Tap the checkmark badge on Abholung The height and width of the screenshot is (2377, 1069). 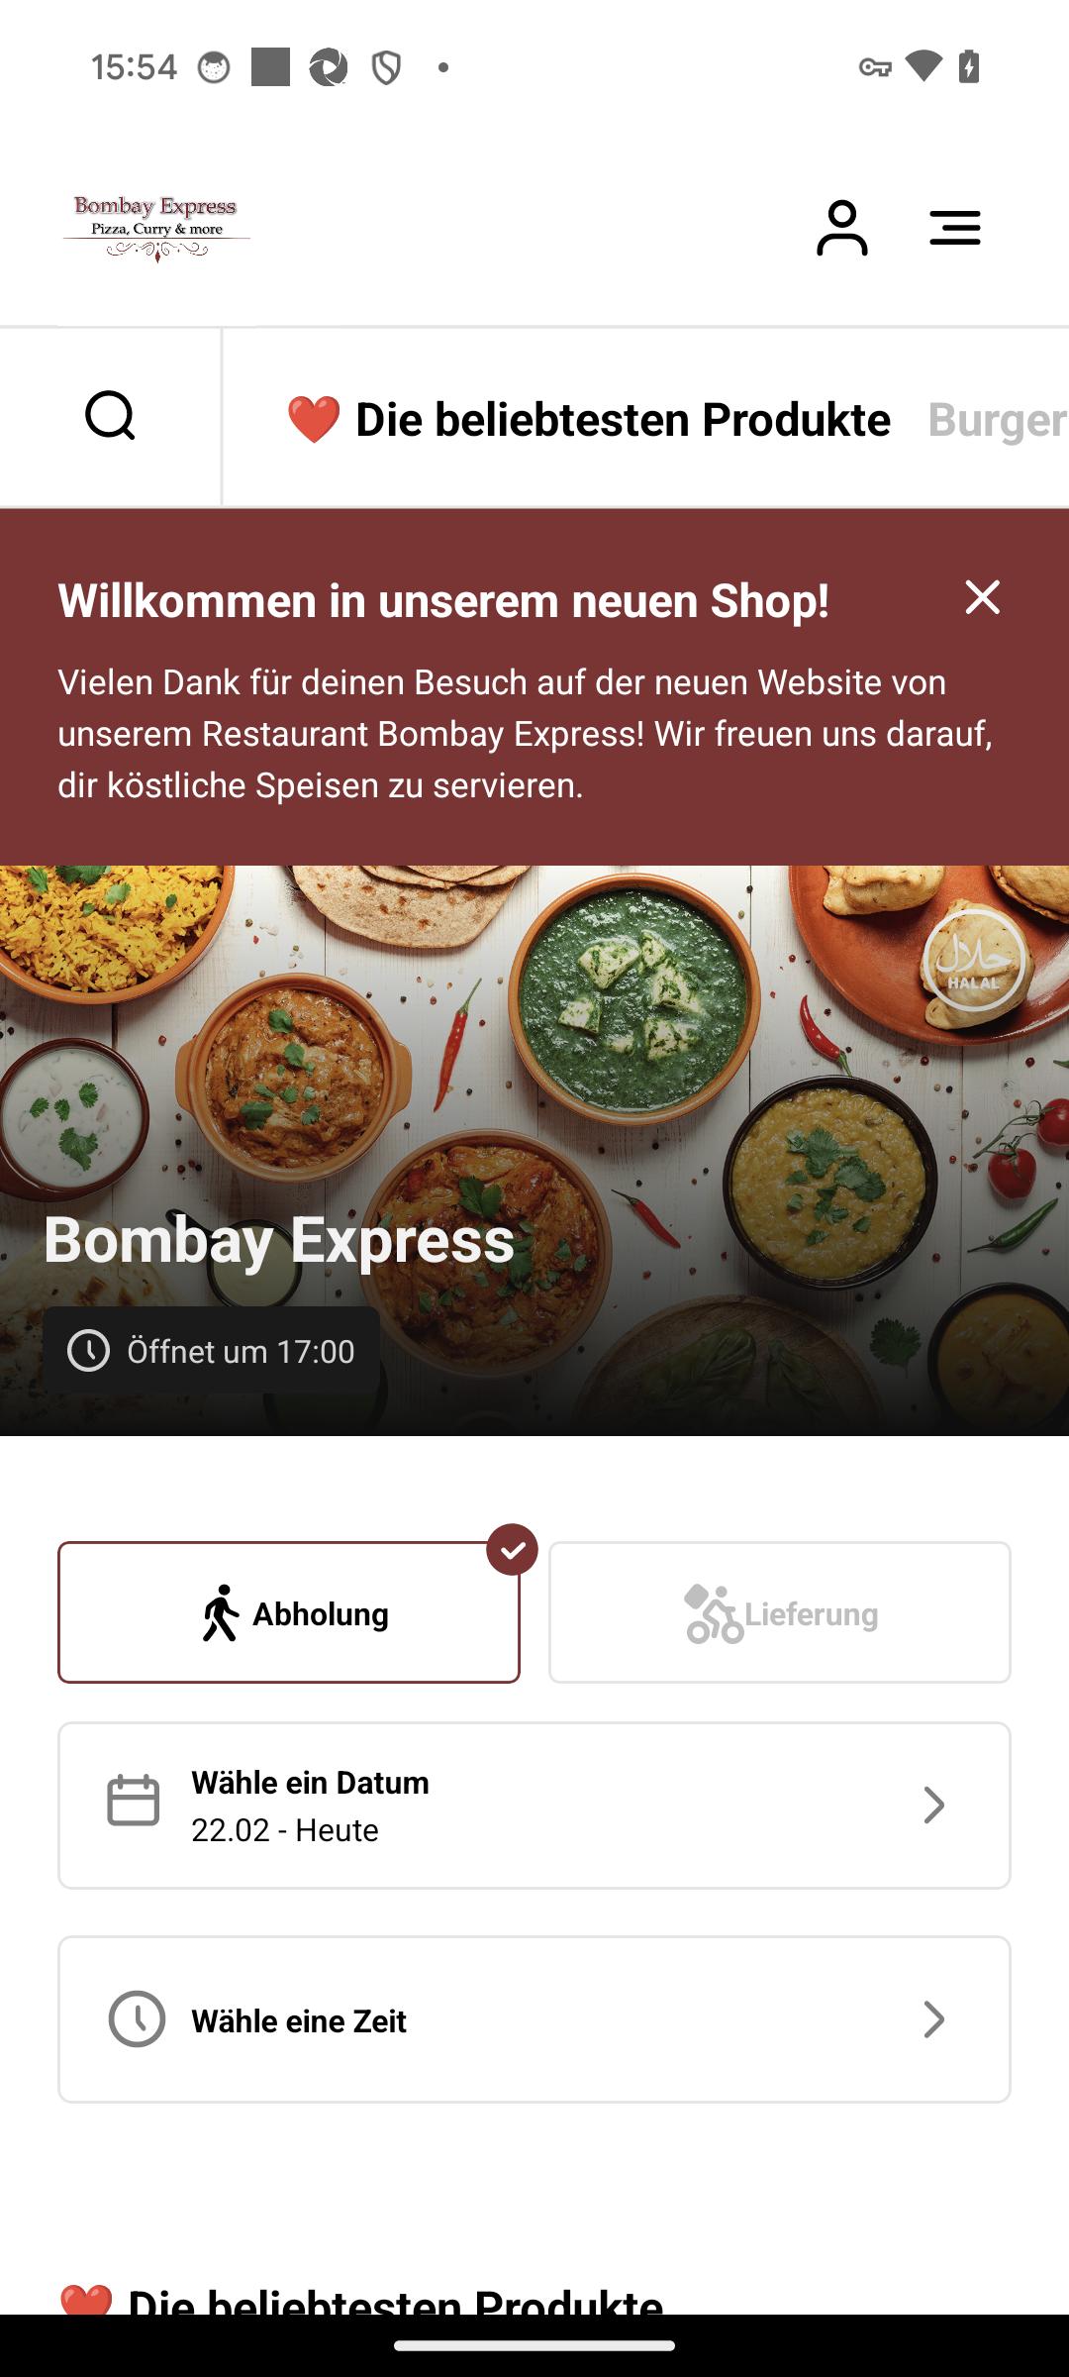pyautogui.click(x=512, y=1549)
